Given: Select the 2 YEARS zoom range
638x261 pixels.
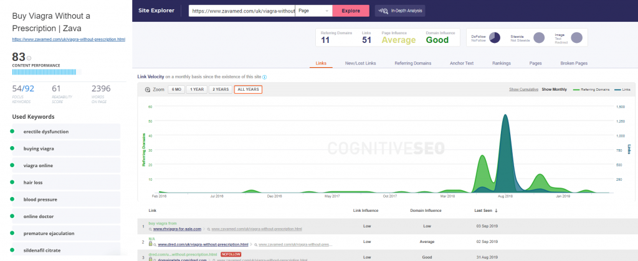Looking at the screenshot, I should point(221,89).
